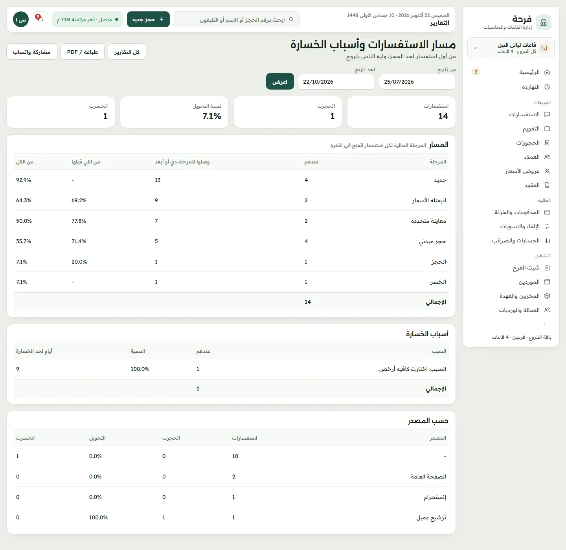Click the العقود file icon
Viewport: 566px width, 550px height.
coord(547,185)
